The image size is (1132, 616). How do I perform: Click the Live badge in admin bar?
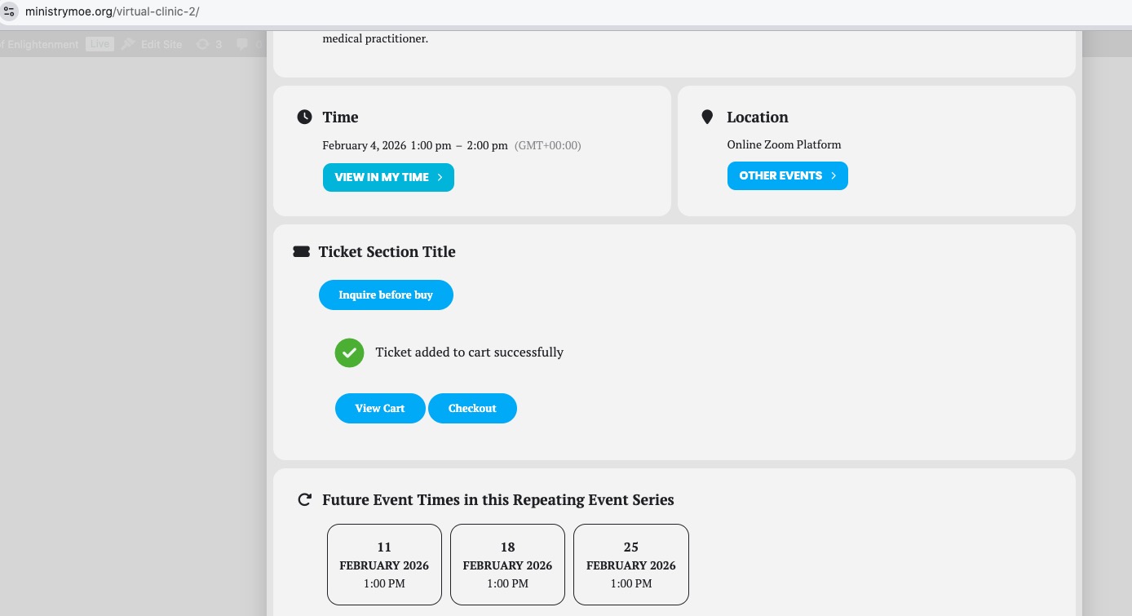100,44
